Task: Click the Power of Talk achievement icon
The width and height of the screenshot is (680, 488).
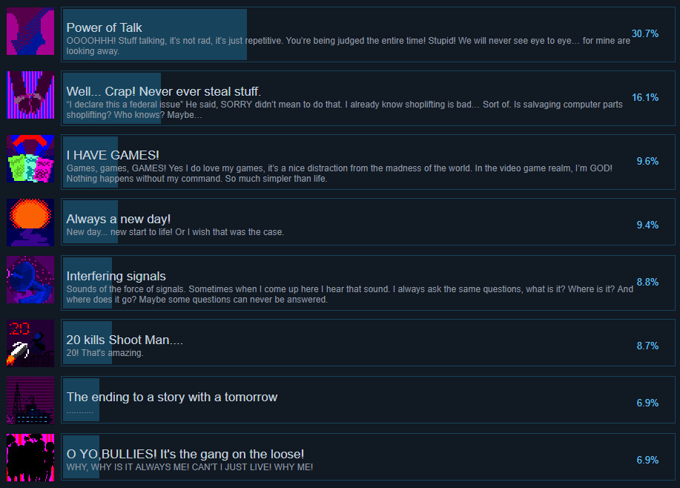Action: tap(30, 31)
